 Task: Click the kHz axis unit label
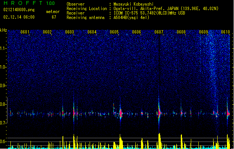[x=3, y=30]
